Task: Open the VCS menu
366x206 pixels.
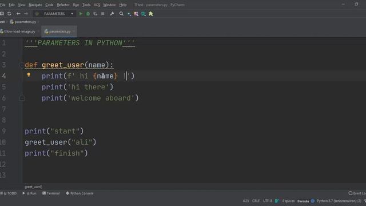Action: tap(97, 5)
